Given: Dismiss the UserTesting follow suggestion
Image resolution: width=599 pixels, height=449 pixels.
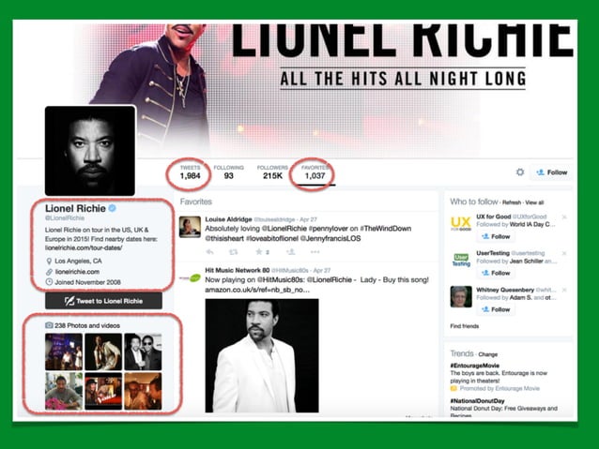Looking at the screenshot, I should pos(564,253).
